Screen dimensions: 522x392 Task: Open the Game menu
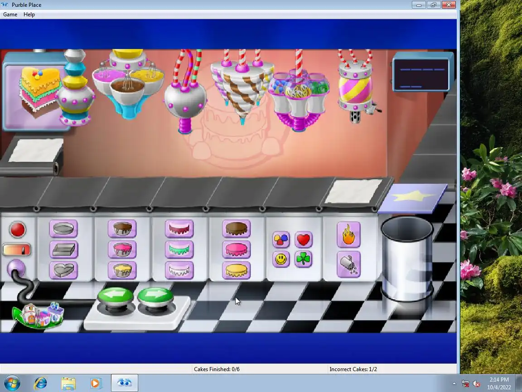point(10,15)
